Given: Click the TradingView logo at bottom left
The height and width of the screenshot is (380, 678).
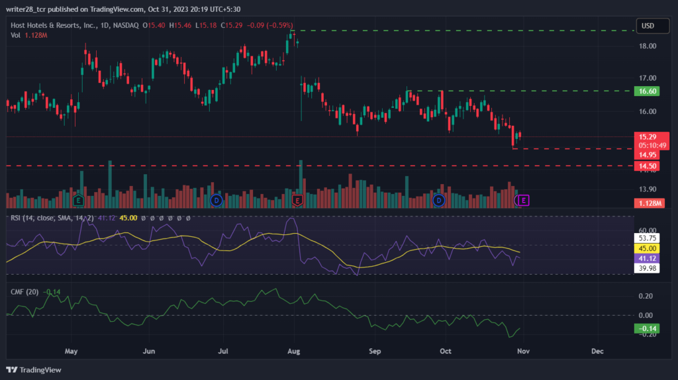Looking at the screenshot, I should coord(34,369).
